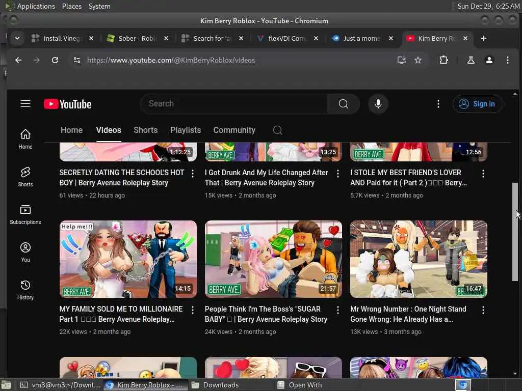Open the You section in sidebar

coord(25,253)
